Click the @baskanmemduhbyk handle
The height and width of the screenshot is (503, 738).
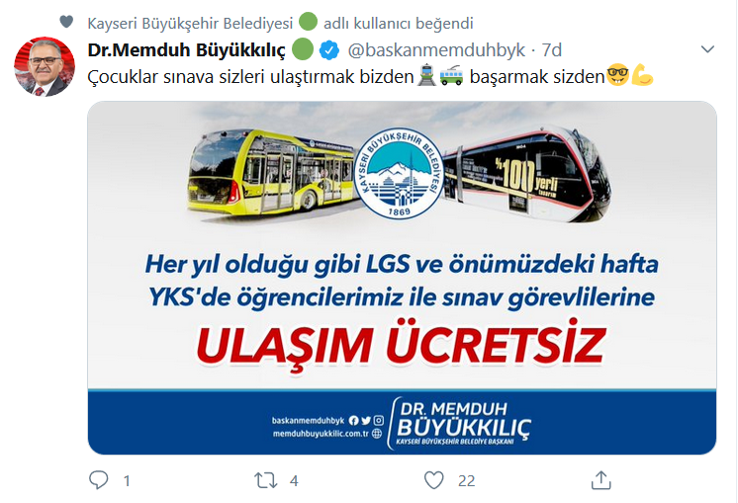(436, 49)
